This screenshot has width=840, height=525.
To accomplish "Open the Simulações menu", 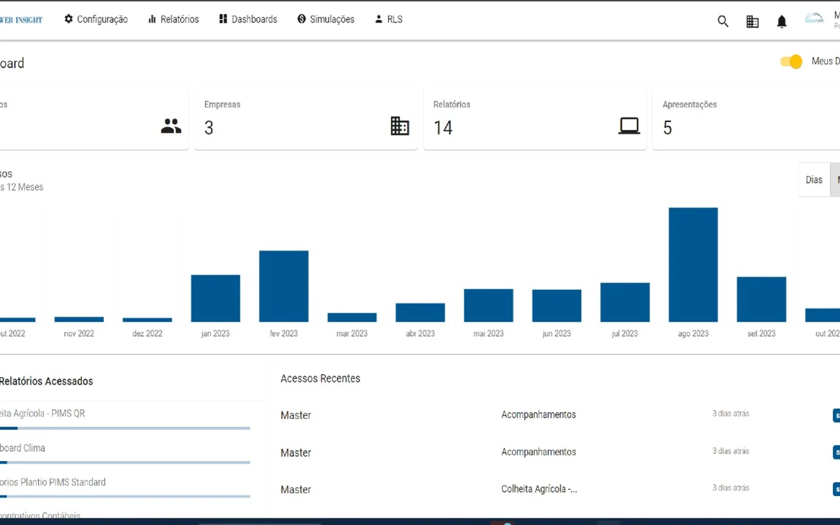I will [326, 19].
